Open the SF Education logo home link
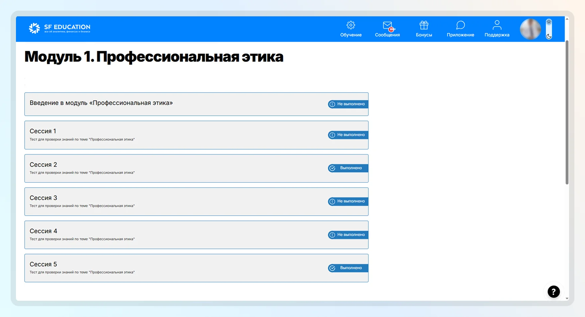 click(59, 28)
